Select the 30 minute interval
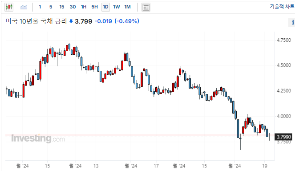 (73, 7)
